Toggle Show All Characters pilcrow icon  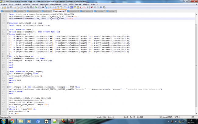pos(69,7)
